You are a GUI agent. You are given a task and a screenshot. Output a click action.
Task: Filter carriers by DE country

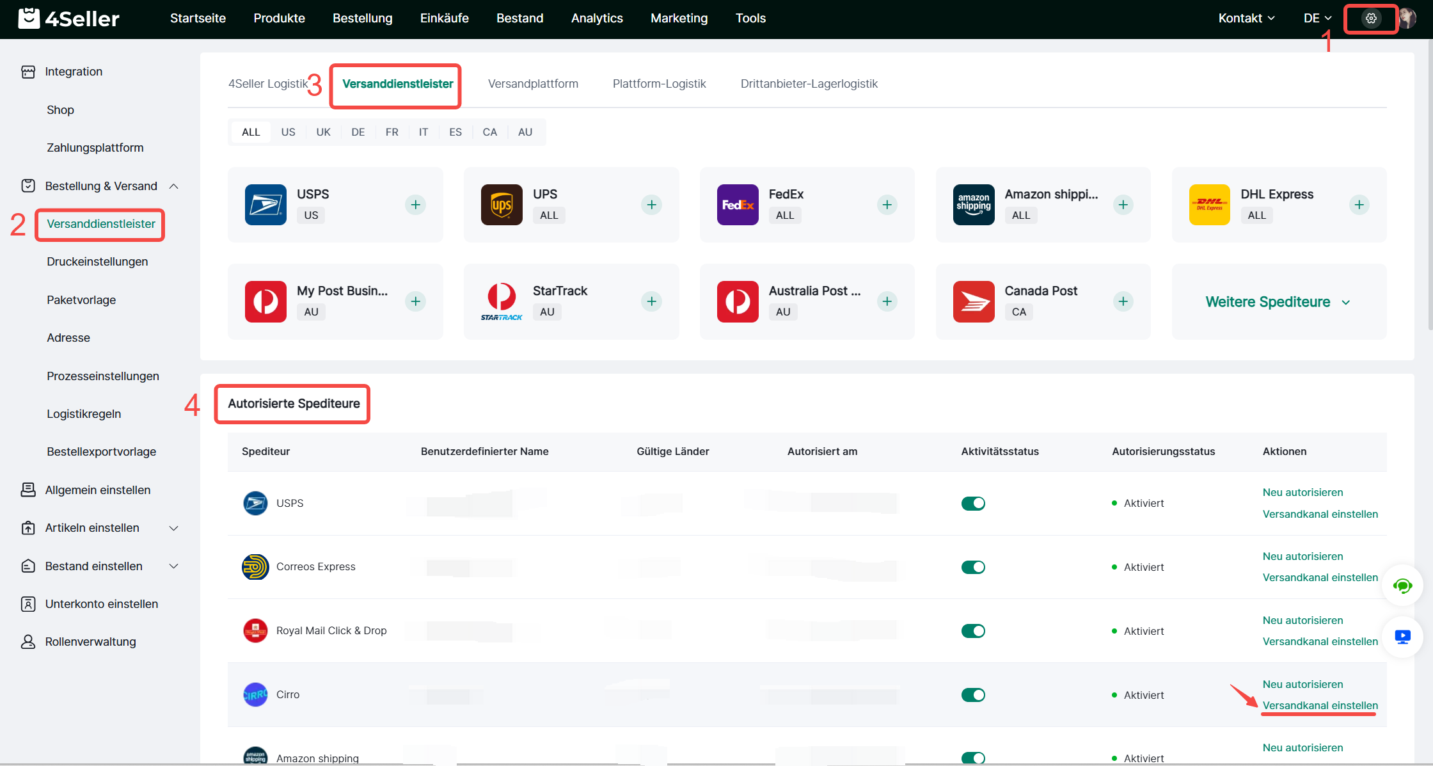358,132
